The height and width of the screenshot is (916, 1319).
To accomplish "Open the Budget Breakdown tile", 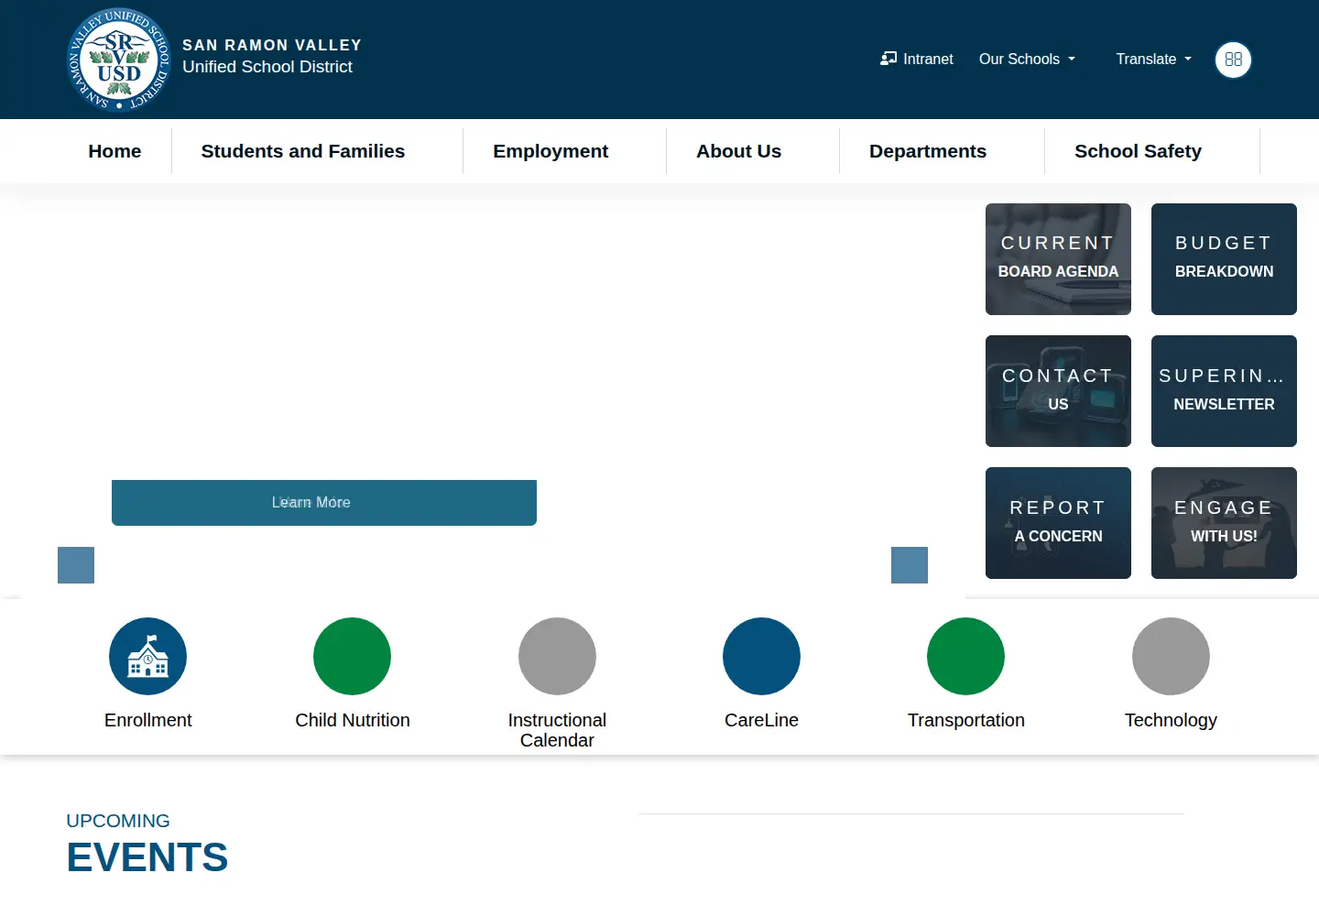I will 1224,259.
